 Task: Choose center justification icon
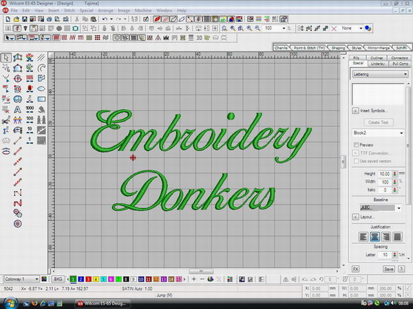(376, 237)
